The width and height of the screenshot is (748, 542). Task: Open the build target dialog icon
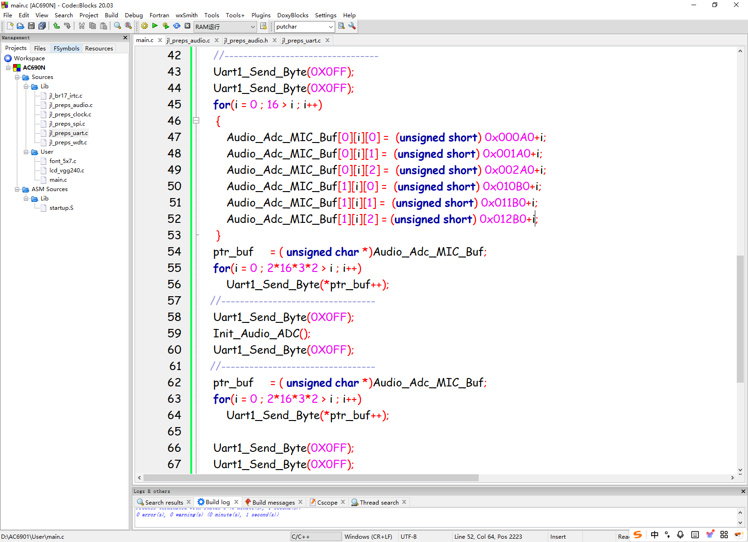[264, 26]
